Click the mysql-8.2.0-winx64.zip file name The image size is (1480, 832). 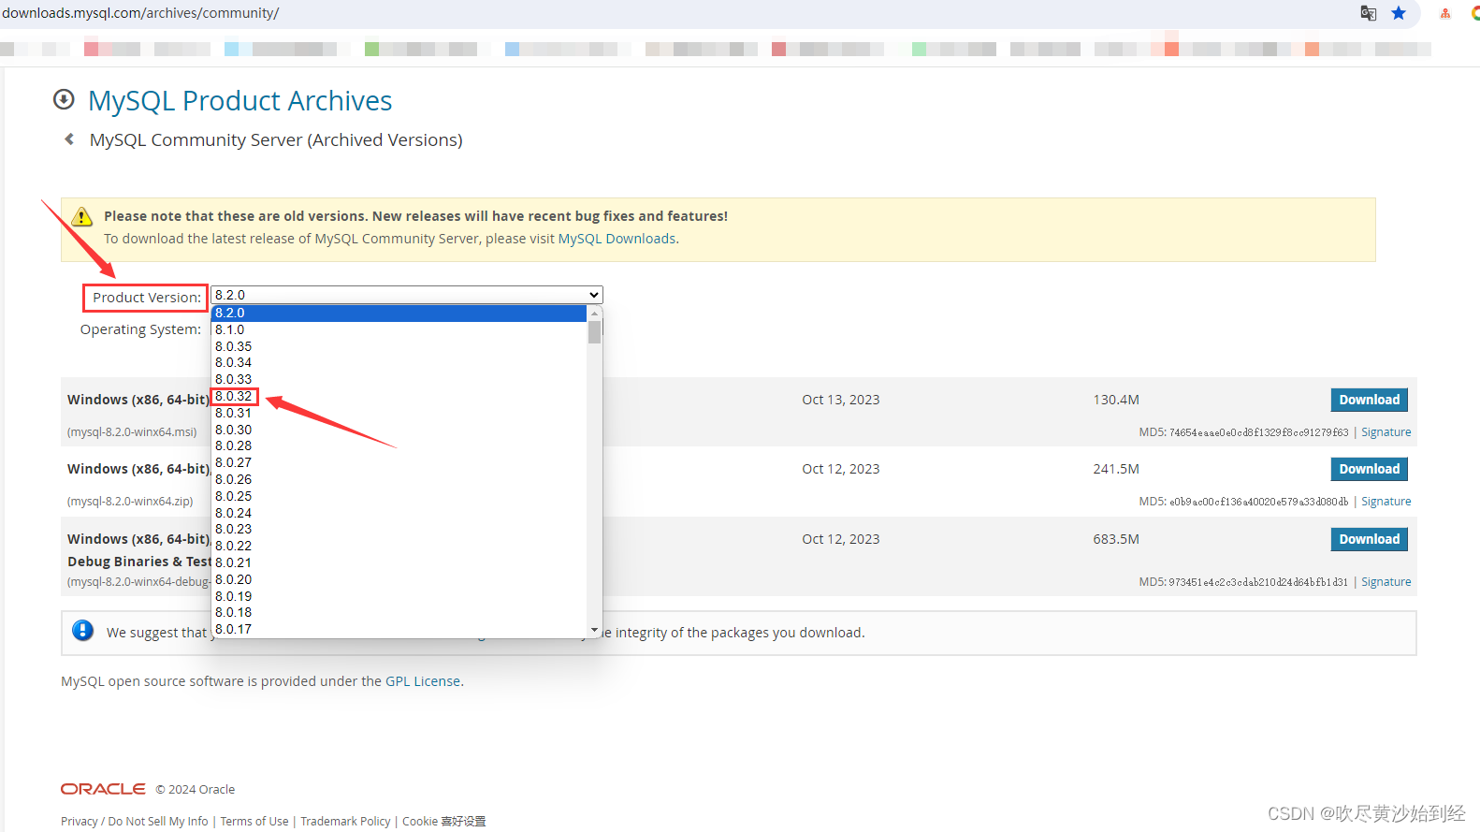coord(130,502)
